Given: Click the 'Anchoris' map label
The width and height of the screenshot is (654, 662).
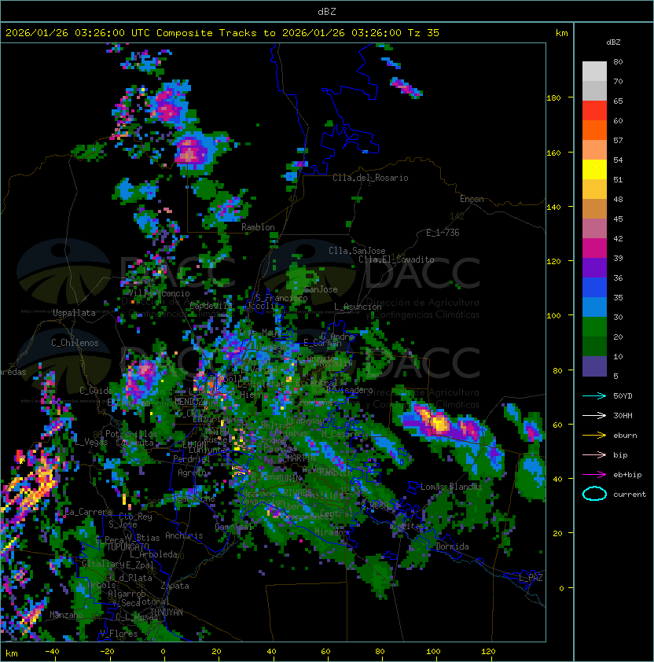Looking at the screenshot, I should [184, 535].
